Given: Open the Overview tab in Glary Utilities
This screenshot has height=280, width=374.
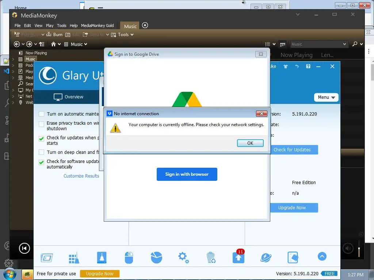Looking at the screenshot, I should [68, 97].
